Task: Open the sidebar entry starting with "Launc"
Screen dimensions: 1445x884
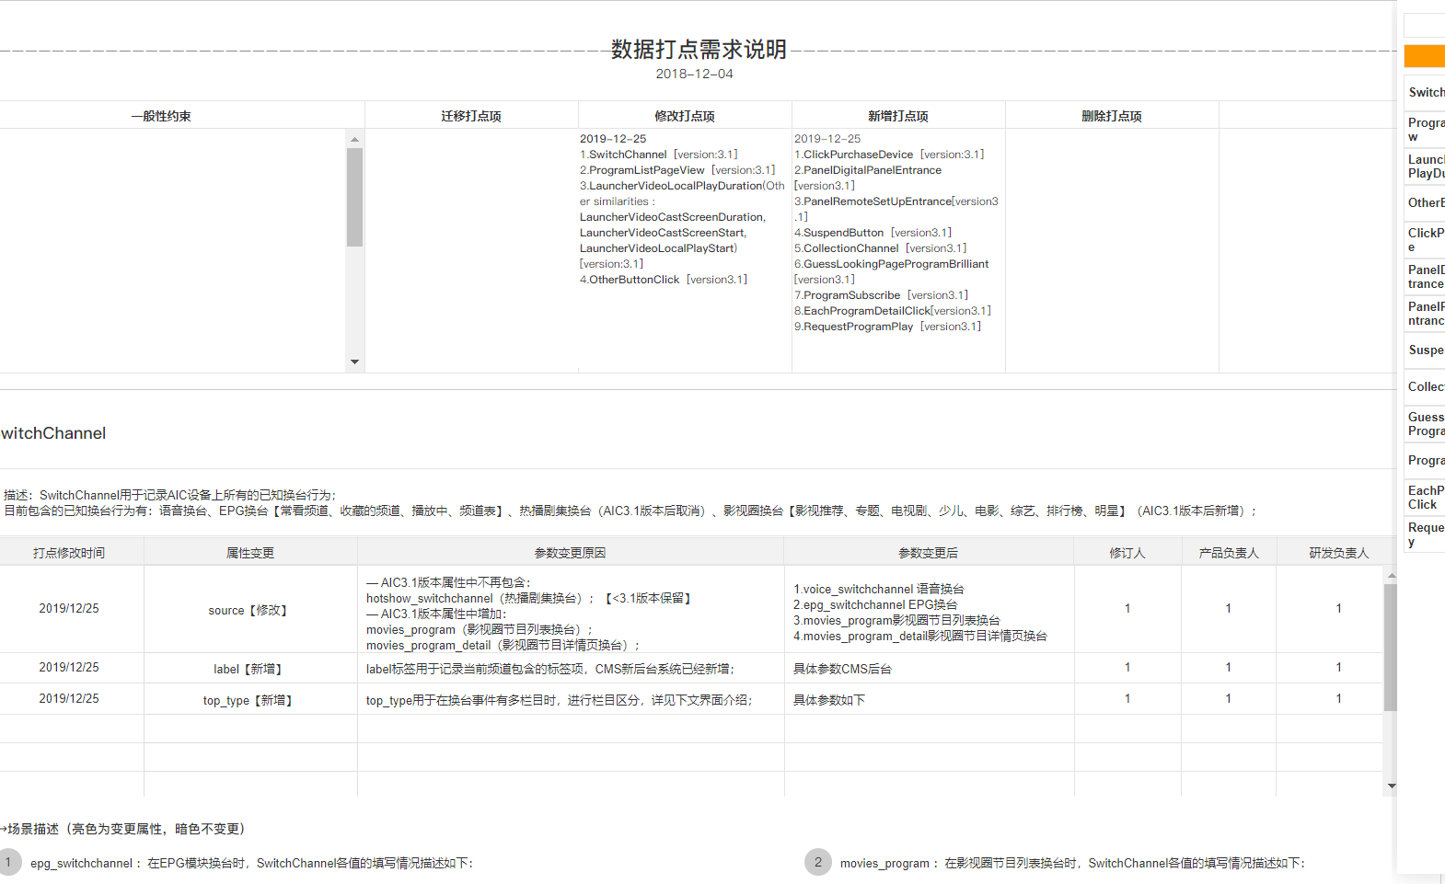Action: click(x=1426, y=166)
